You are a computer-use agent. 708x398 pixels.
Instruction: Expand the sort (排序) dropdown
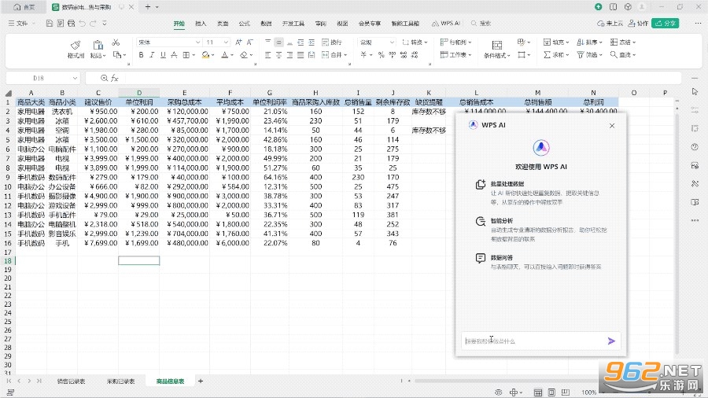click(x=601, y=42)
